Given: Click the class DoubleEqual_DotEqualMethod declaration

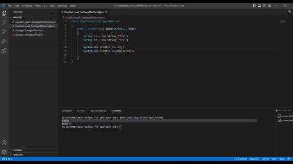Looking at the screenshot, I should pyautogui.click(x=95, y=21).
